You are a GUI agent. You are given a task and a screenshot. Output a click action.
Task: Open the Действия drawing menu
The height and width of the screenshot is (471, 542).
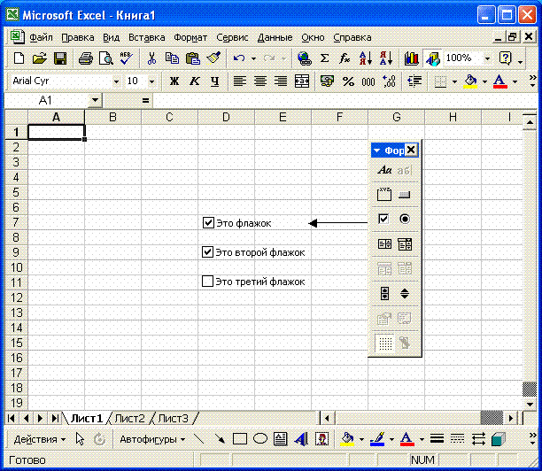pyautogui.click(x=39, y=439)
